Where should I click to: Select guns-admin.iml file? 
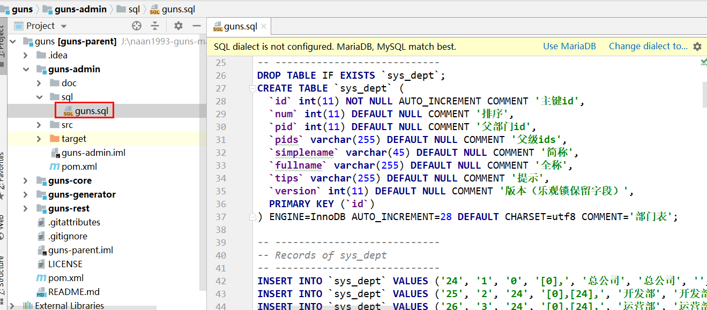point(93,153)
